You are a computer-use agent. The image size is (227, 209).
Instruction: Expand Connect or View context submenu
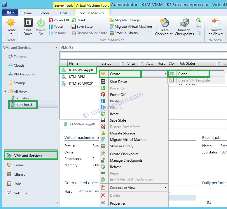pos(133,188)
